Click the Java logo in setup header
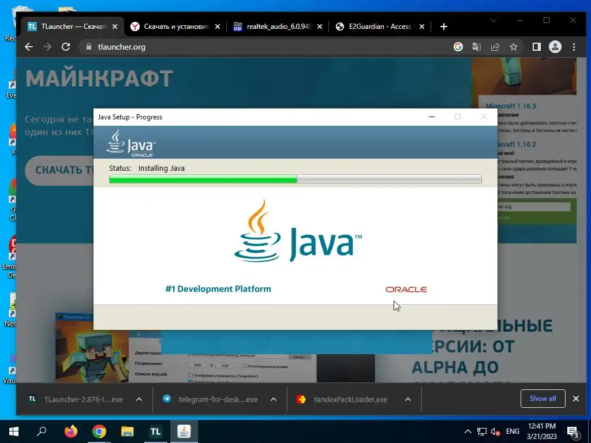This screenshot has width=591, height=443. point(131,143)
